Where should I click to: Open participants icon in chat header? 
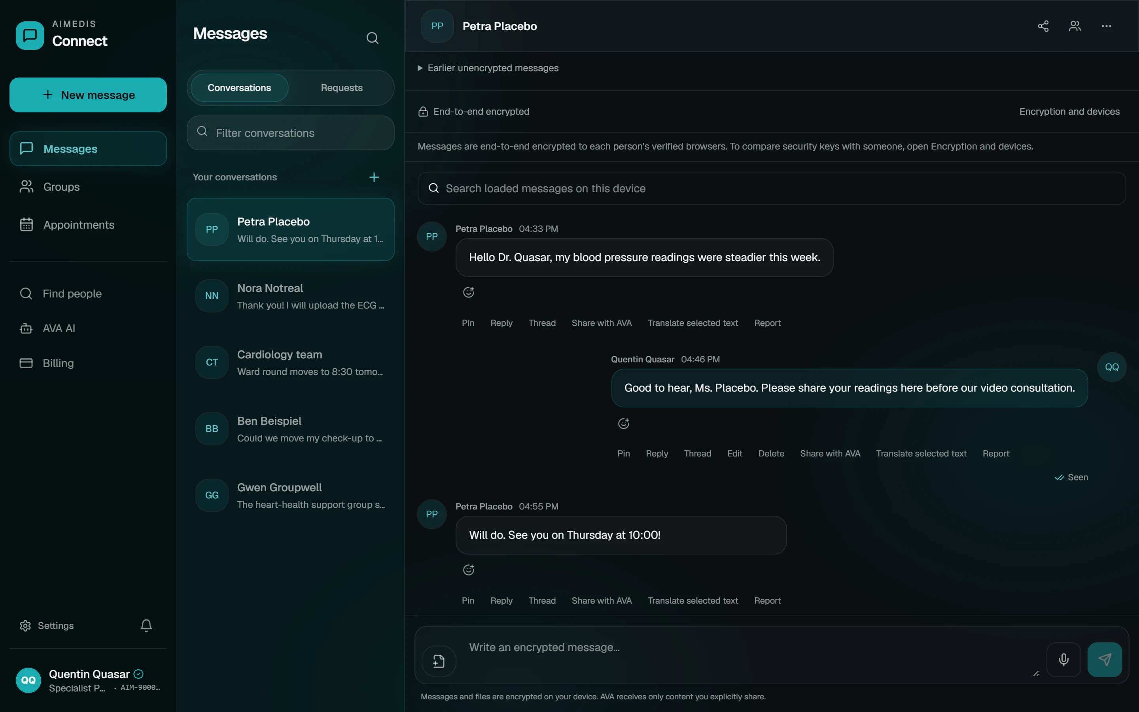point(1075,26)
